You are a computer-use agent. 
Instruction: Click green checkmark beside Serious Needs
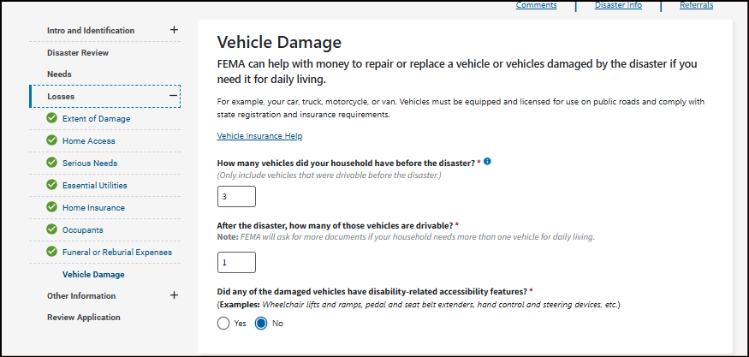(51, 163)
